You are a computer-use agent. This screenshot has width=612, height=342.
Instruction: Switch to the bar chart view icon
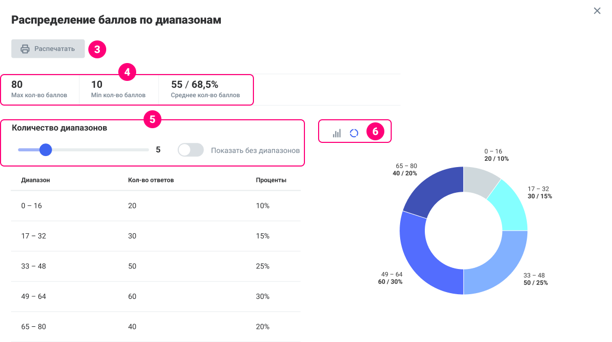pyautogui.click(x=336, y=133)
